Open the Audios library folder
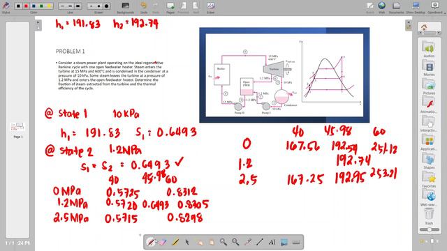 tap(429, 50)
